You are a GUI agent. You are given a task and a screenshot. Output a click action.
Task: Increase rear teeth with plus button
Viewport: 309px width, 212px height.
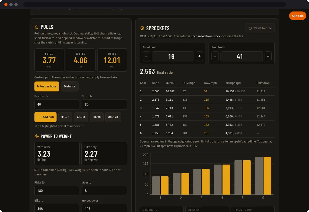pyautogui.click(x=268, y=56)
